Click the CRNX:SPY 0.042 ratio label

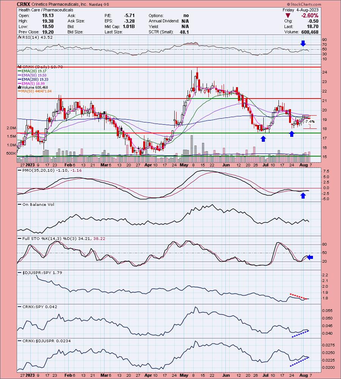click(38, 307)
